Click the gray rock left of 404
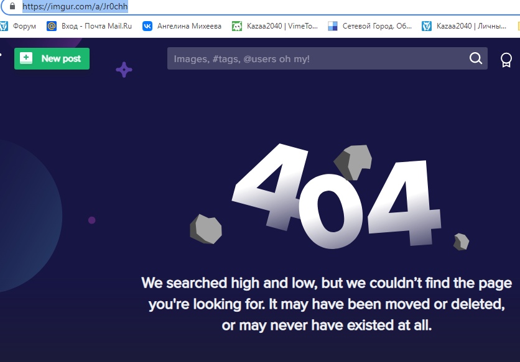 pos(206,229)
